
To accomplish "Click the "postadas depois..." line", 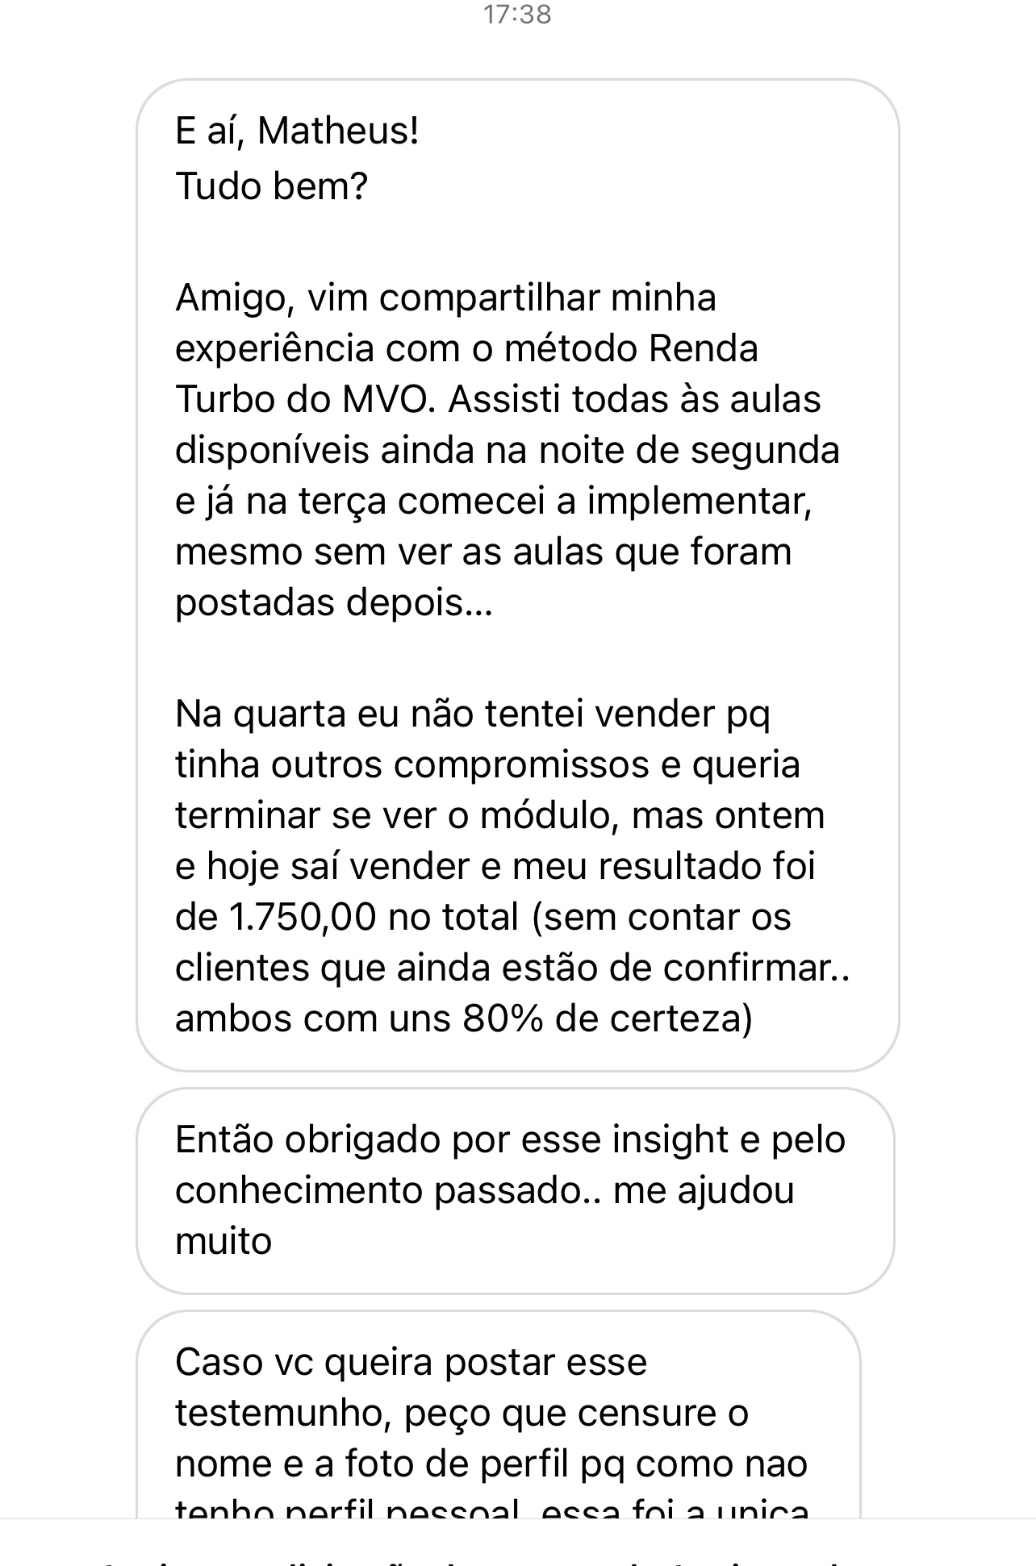I will 333,602.
